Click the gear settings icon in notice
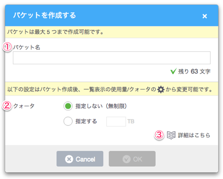Image resolution: width=223 pixels, height=179 pixels. point(161,89)
